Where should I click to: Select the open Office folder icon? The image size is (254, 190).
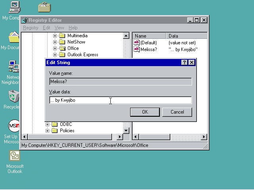coord(62,48)
